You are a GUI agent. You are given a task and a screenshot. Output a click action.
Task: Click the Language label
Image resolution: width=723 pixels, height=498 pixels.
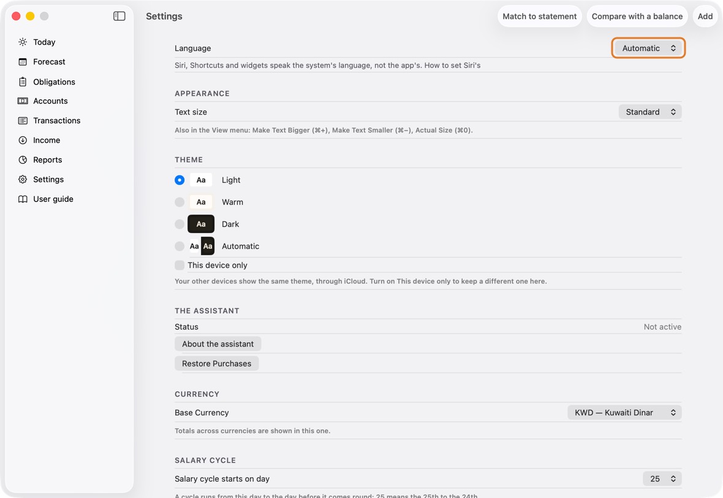[193, 48]
